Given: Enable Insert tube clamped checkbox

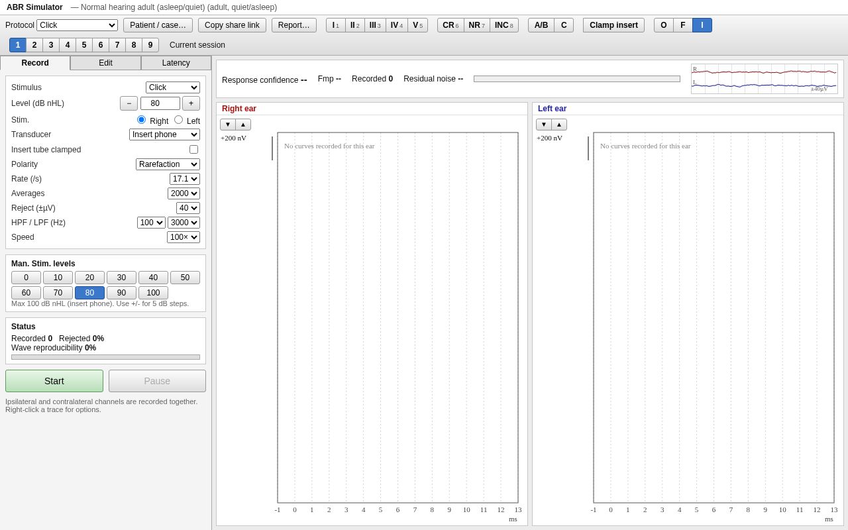Looking at the screenshot, I should click(193, 150).
